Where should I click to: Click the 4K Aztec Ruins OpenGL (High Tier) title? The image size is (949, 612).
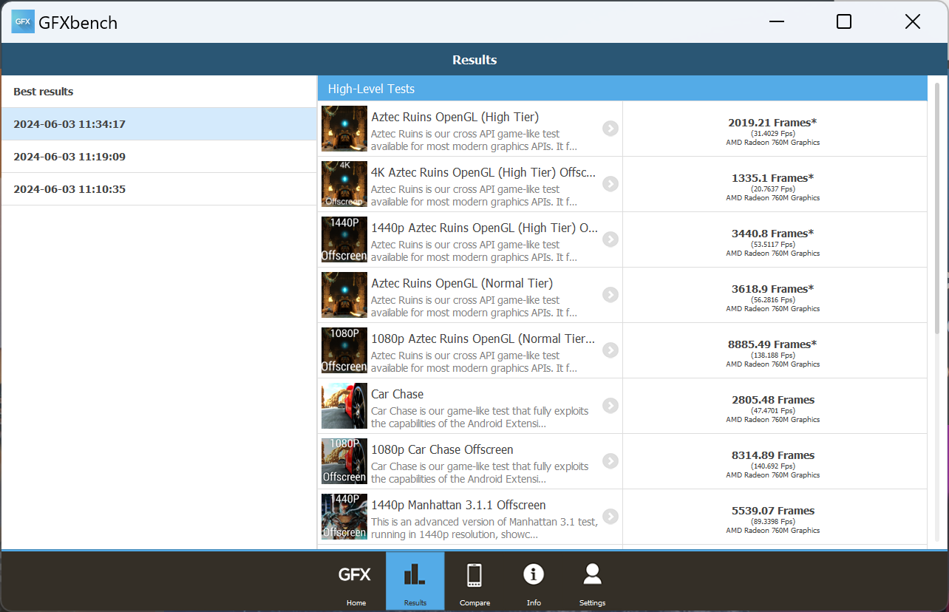coord(483,172)
